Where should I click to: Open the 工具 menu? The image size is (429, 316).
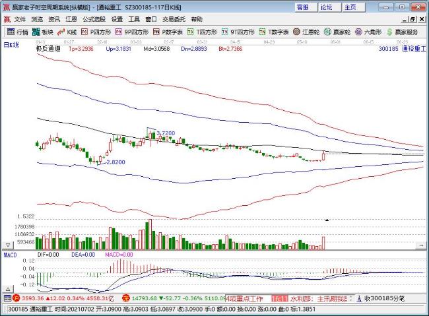[134, 19]
